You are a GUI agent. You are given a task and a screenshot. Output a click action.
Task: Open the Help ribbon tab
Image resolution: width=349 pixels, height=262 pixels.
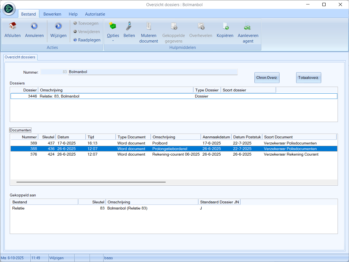[73, 14]
